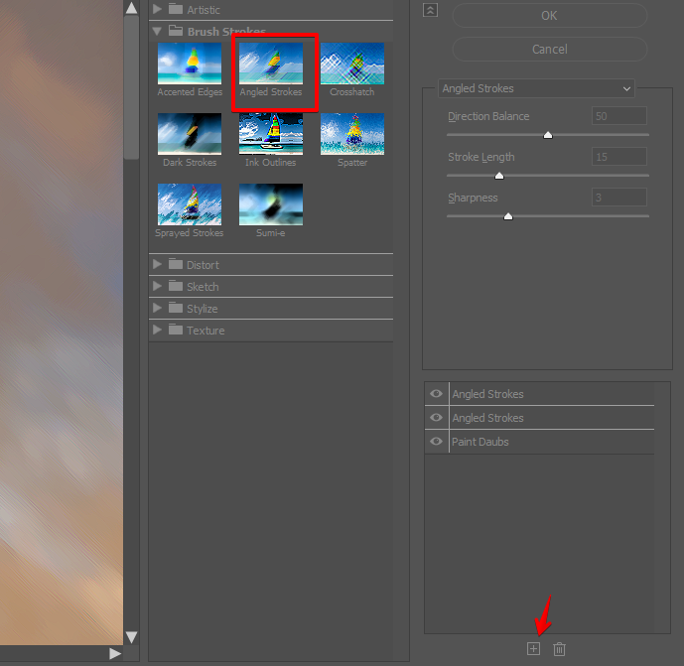This screenshot has width=684, height=666.
Task: Open the Stylize folder icon
Action: [x=176, y=308]
